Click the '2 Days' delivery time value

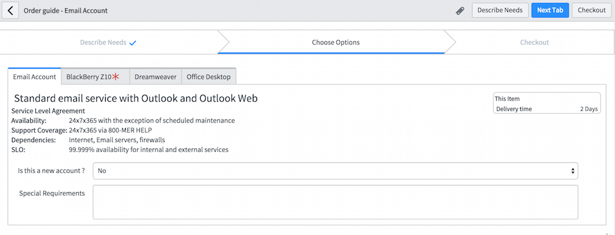[589, 109]
